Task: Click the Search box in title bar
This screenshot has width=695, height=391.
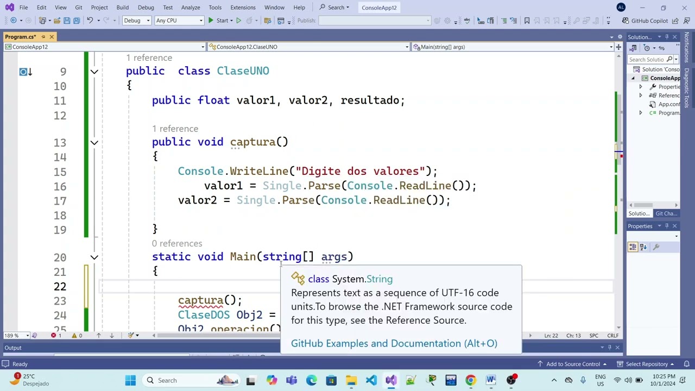Action: (x=334, y=8)
